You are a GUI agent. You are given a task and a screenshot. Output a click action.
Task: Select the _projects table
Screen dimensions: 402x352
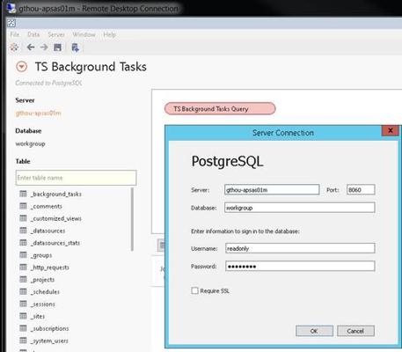click(43, 280)
